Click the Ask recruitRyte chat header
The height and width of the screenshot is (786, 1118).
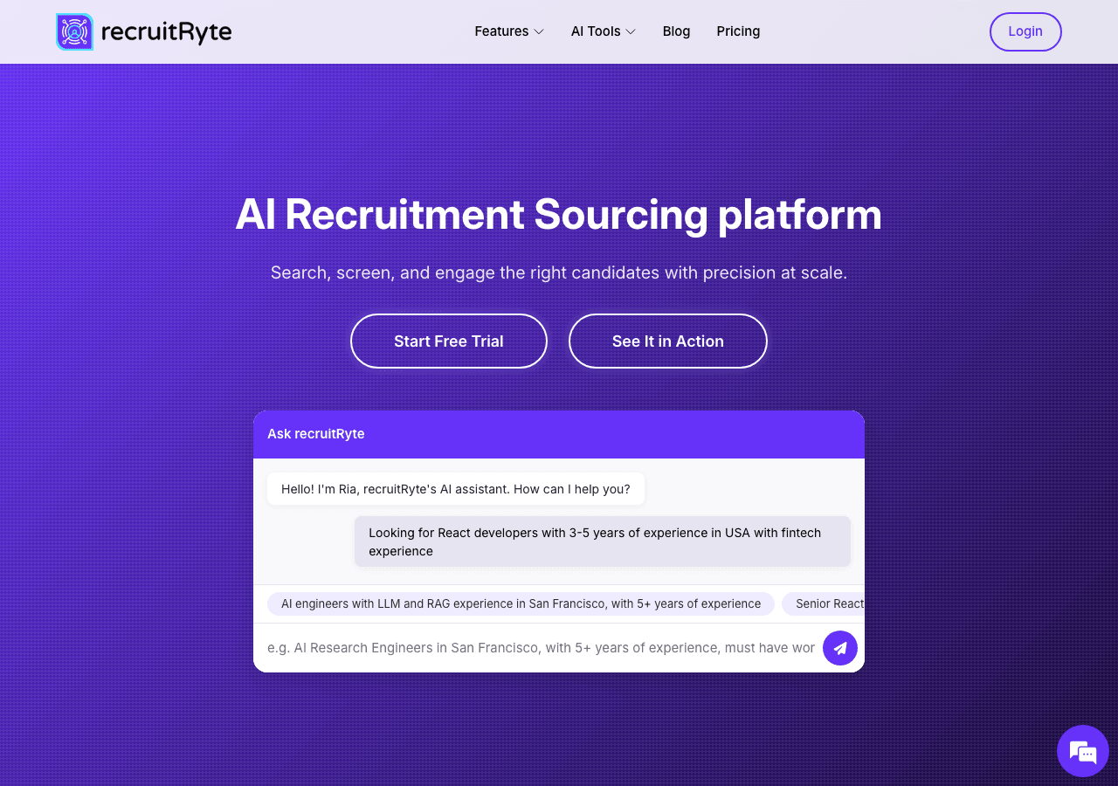click(559, 434)
